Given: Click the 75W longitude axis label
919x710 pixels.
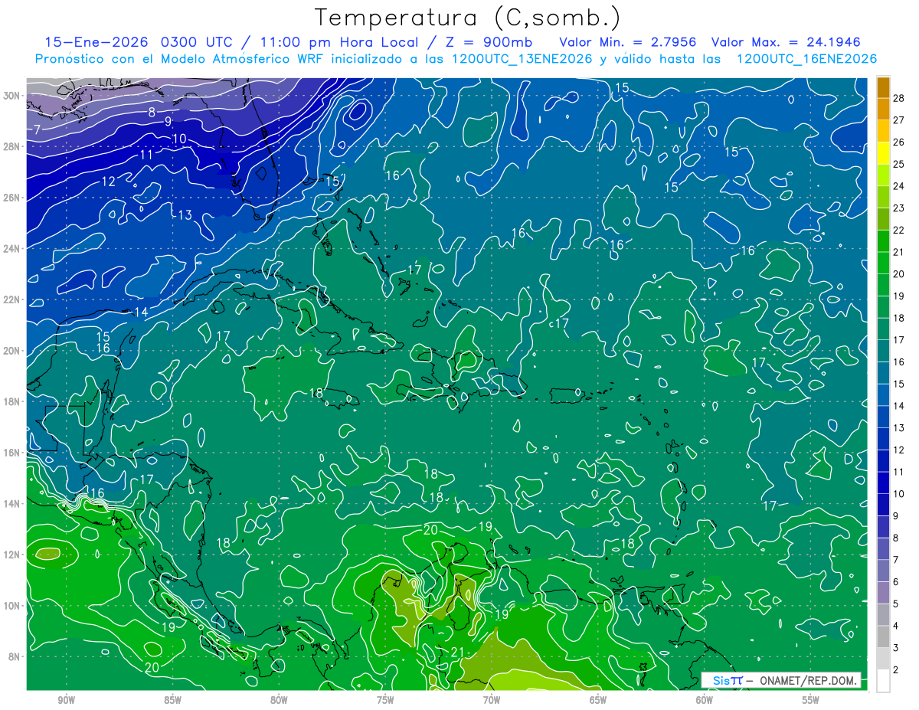Looking at the screenshot, I should [x=385, y=699].
